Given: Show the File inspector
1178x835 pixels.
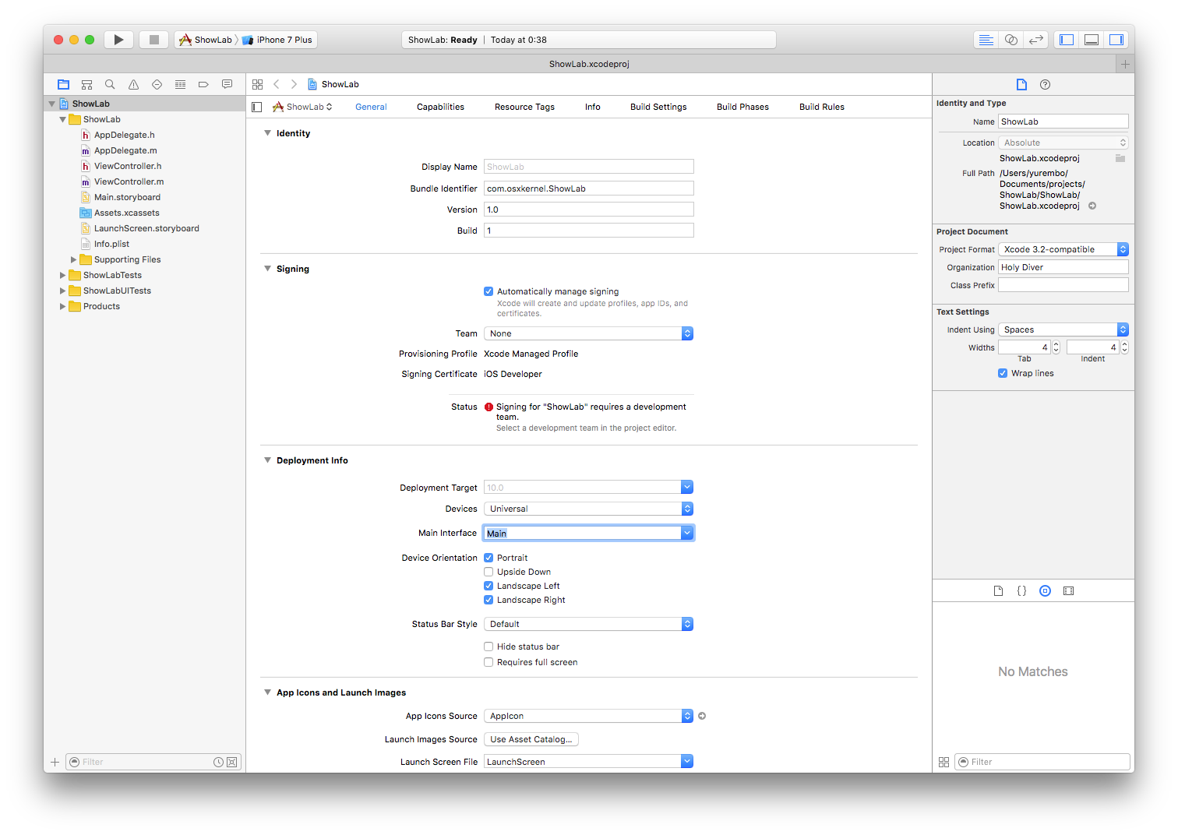Looking at the screenshot, I should [x=1021, y=84].
